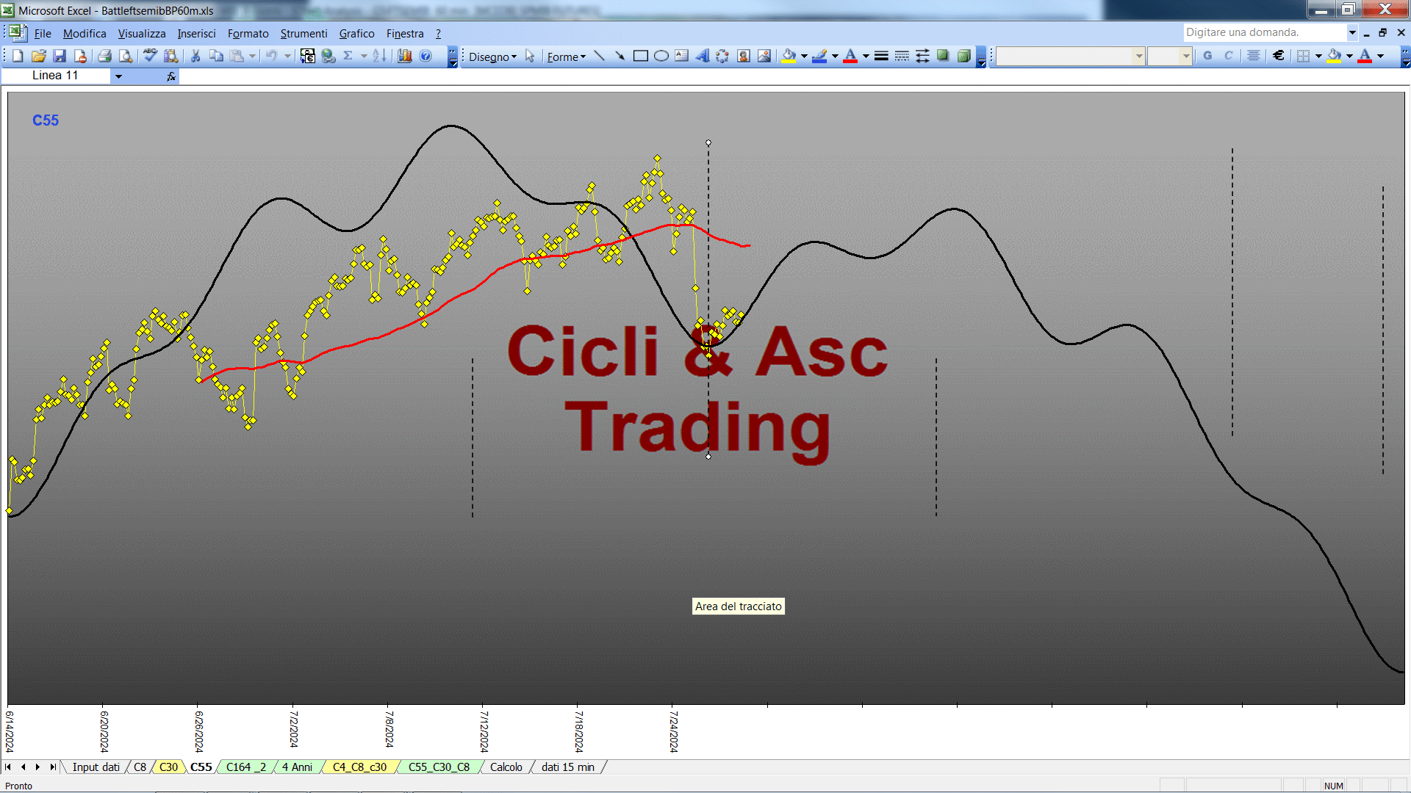Image resolution: width=1411 pixels, height=793 pixels.
Task: Click the New workbook icon
Action: pos(18,56)
